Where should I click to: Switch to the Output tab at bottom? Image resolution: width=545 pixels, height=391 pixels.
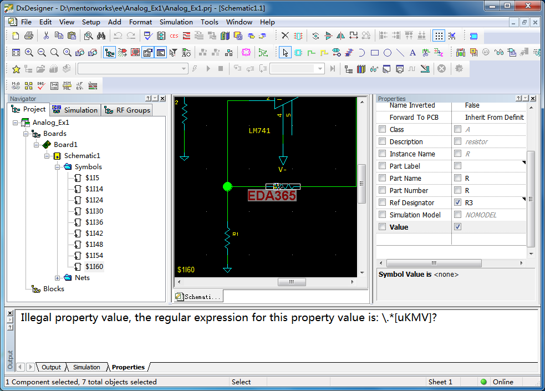click(51, 367)
